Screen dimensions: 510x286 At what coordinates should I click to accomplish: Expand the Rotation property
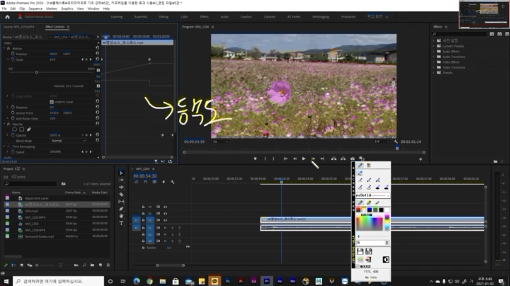(x=8, y=107)
